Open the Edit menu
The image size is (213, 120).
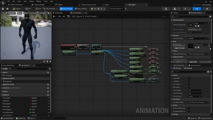pos(13,1)
